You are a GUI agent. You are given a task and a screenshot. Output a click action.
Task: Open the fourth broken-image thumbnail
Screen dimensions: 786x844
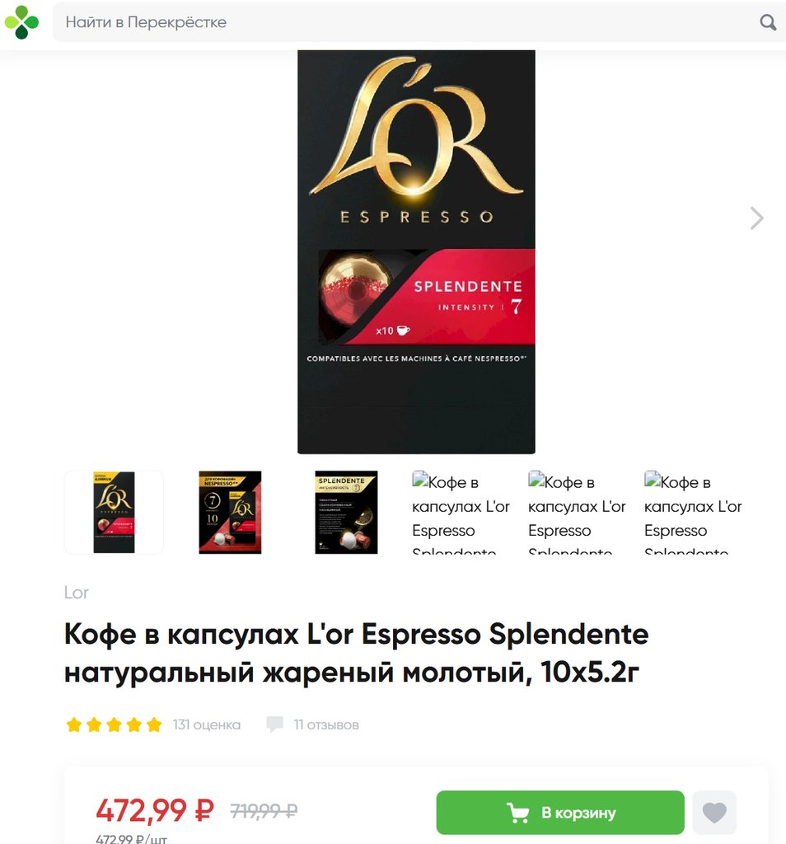pyautogui.click(x=461, y=512)
